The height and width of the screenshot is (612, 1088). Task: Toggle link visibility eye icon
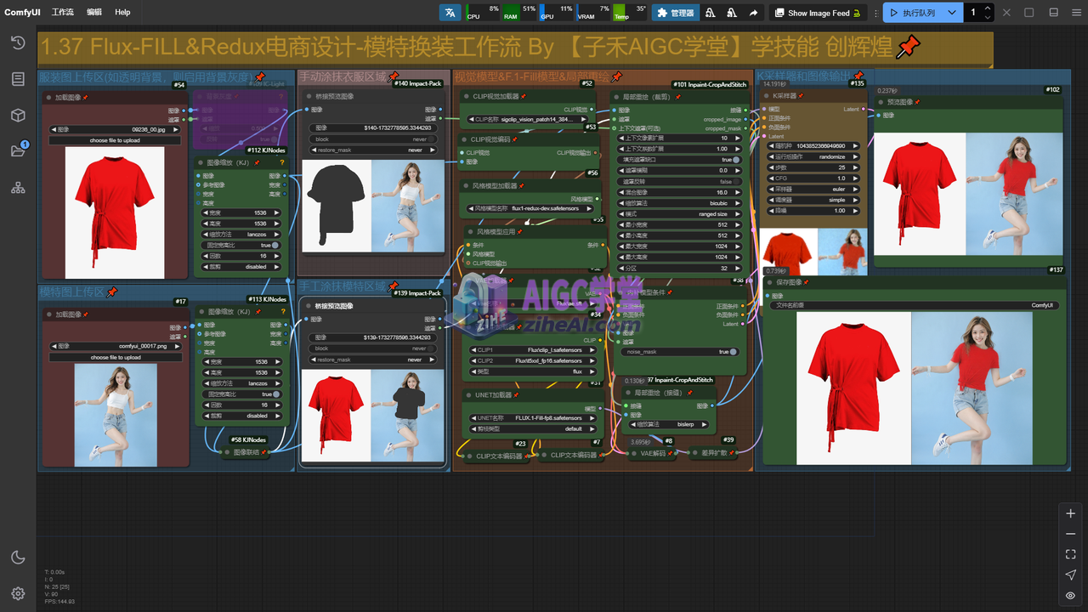click(1070, 596)
